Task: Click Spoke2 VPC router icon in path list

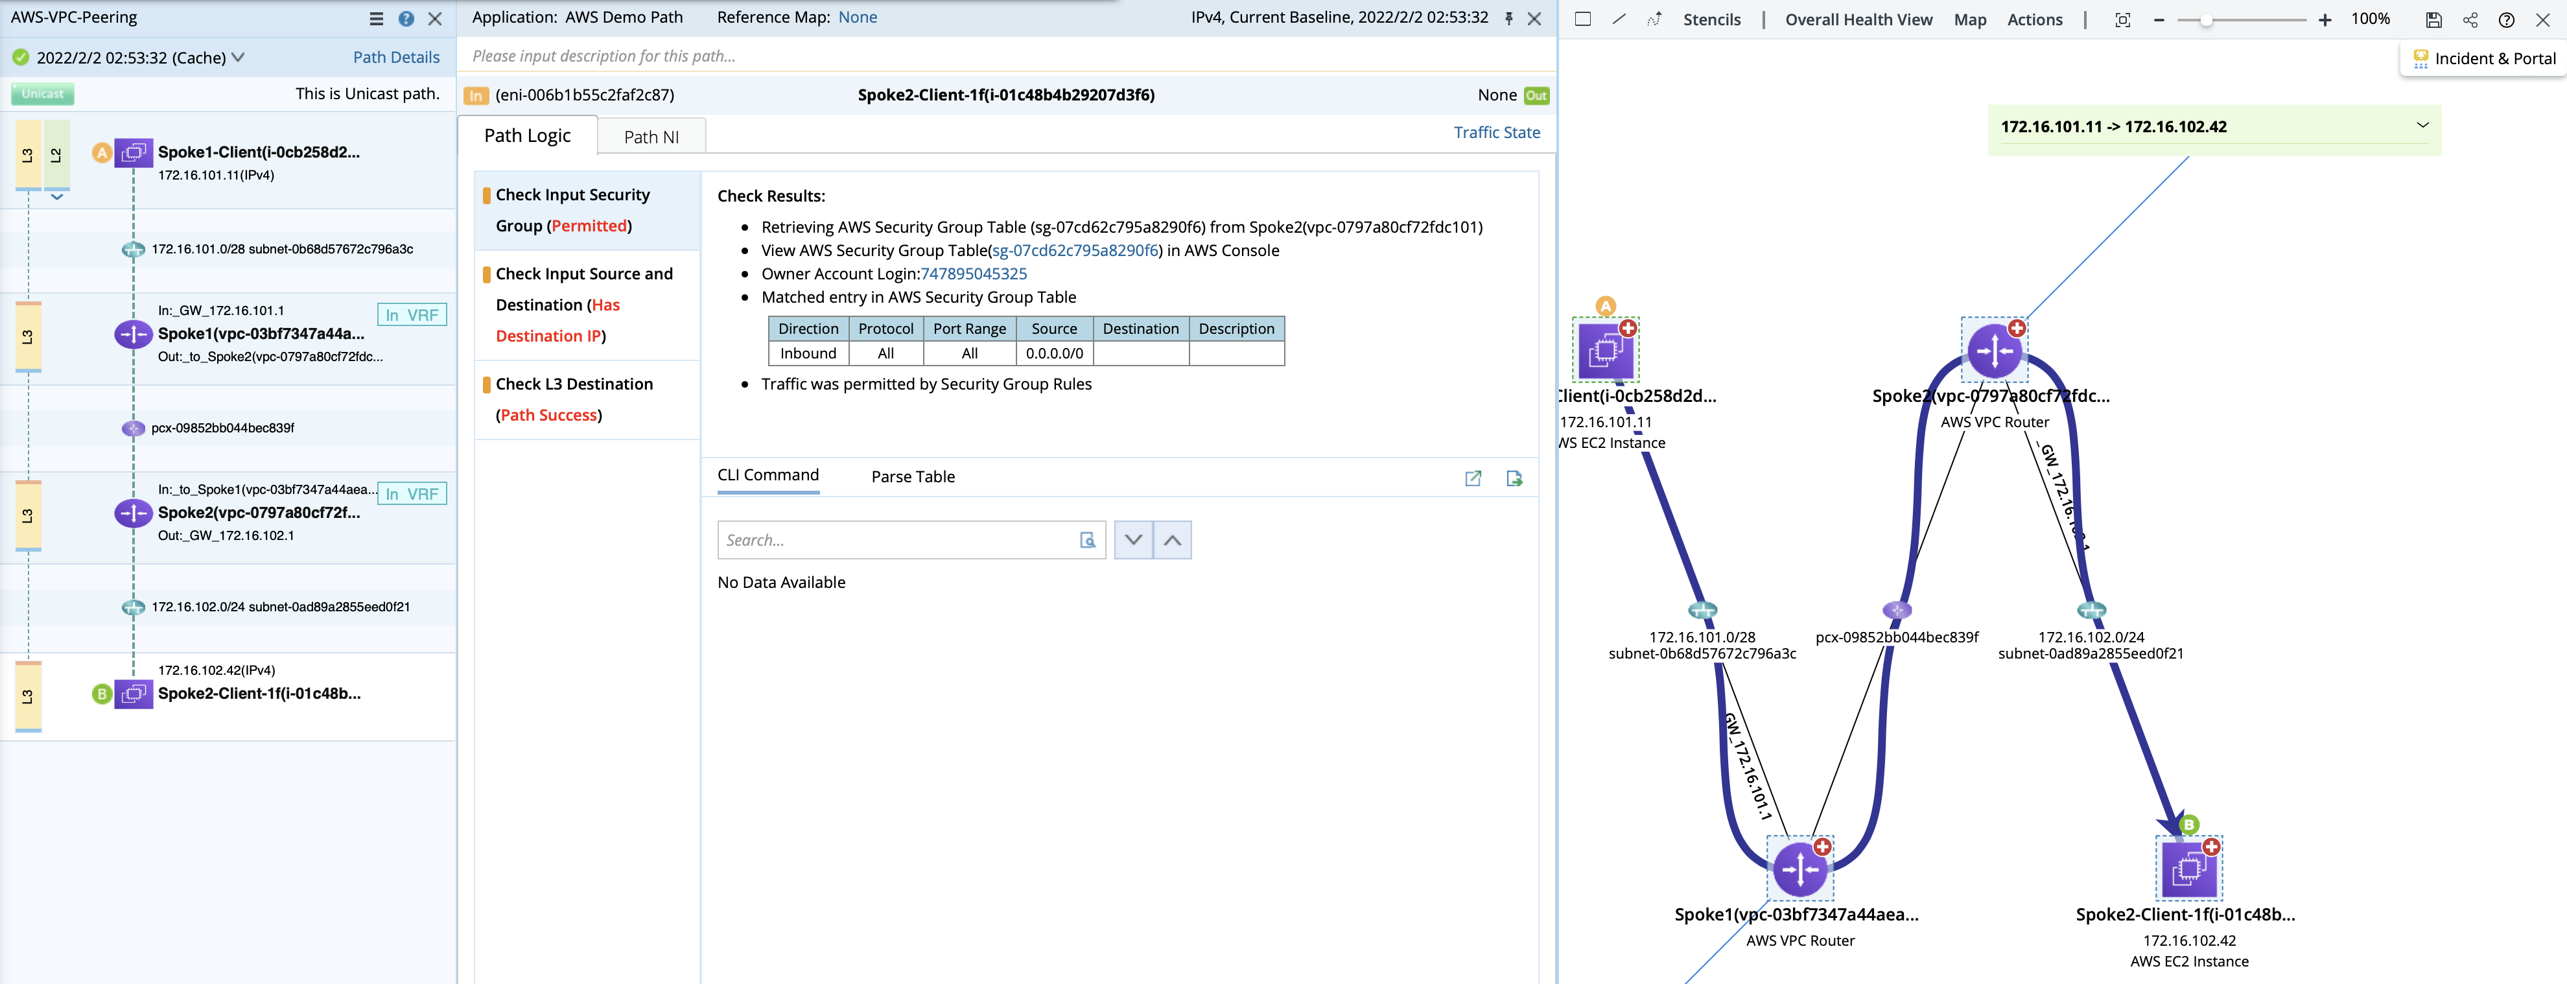Action: pyautogui.click(x=132, y=513)
